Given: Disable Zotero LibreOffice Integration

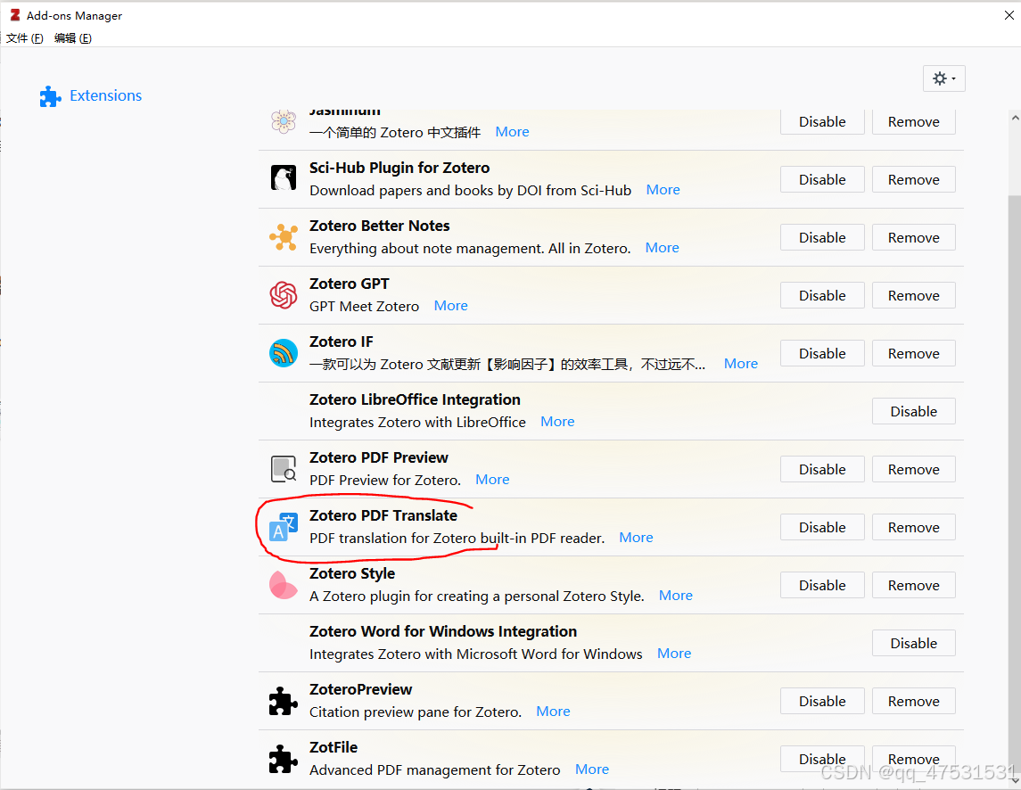Looking at the screenshot, I should [914, 412].
